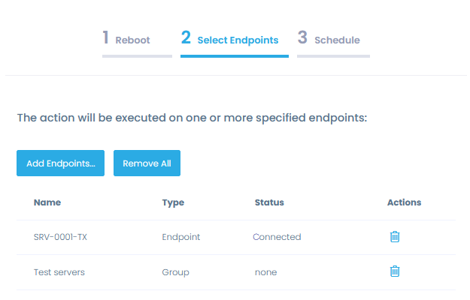Image resolution: width=470 pixels, height=300 pixels.
Task: Sort table by Status column header
Action: pos(269,202)
